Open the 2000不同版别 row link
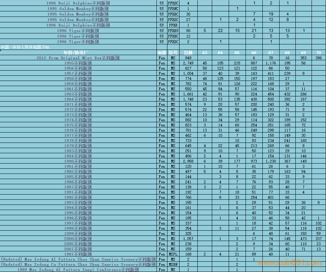The image size is (326, 272). [x=78, y=239]
